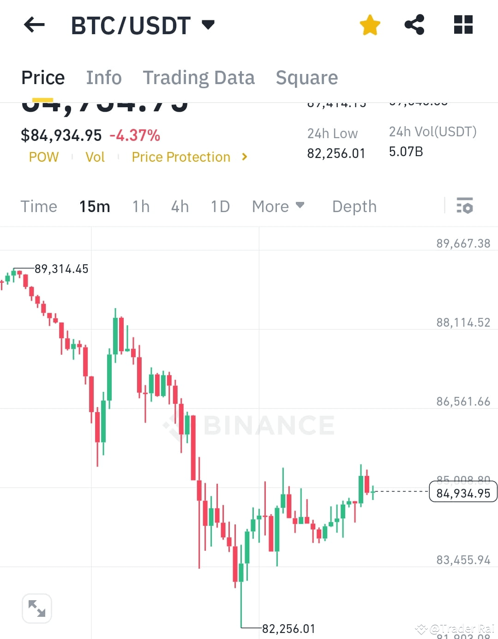Viewport: 498px width, 639px height.
Task: Switch chart to Depth view
Action: tap(354, 207)
